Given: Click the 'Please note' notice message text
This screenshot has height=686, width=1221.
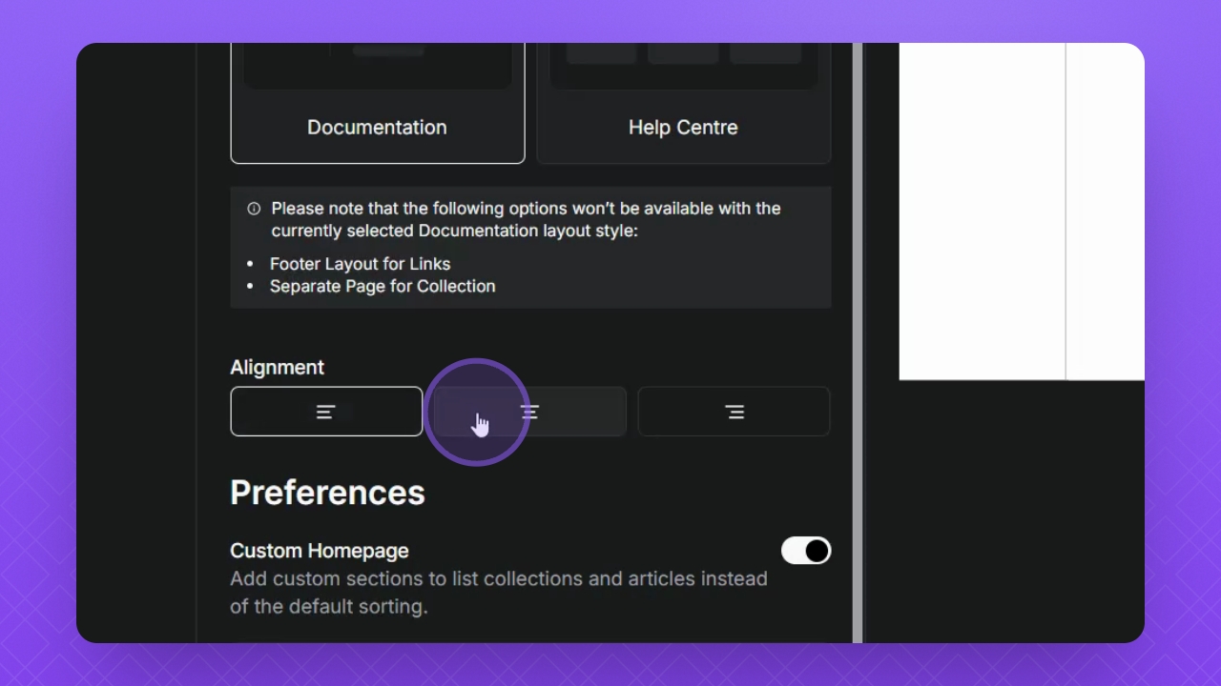Looking at the screenshot, I should (x=525, y=219).
